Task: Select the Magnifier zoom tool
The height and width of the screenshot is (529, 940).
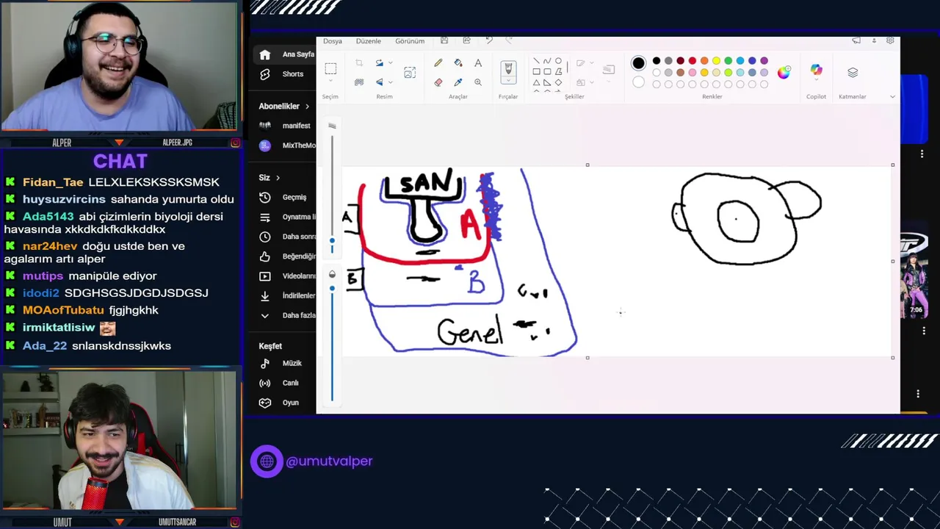Action: (478, 82)
